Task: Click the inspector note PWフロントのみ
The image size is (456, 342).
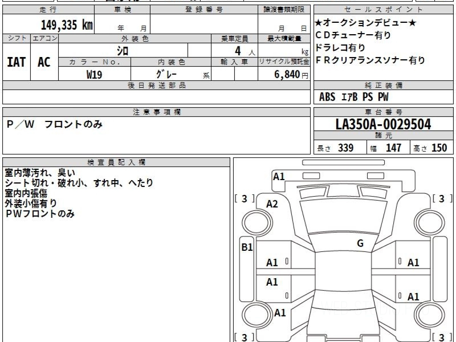Action: (x=40, y=214)
